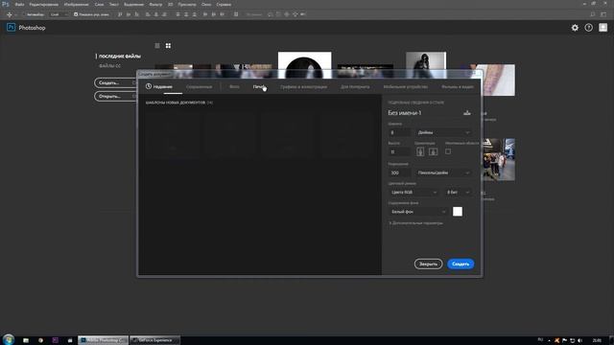This screenshot has height=345, width=614.
Task: Expand Advanced Options (Дополнительные параметры)
Action: click(415, 223)
